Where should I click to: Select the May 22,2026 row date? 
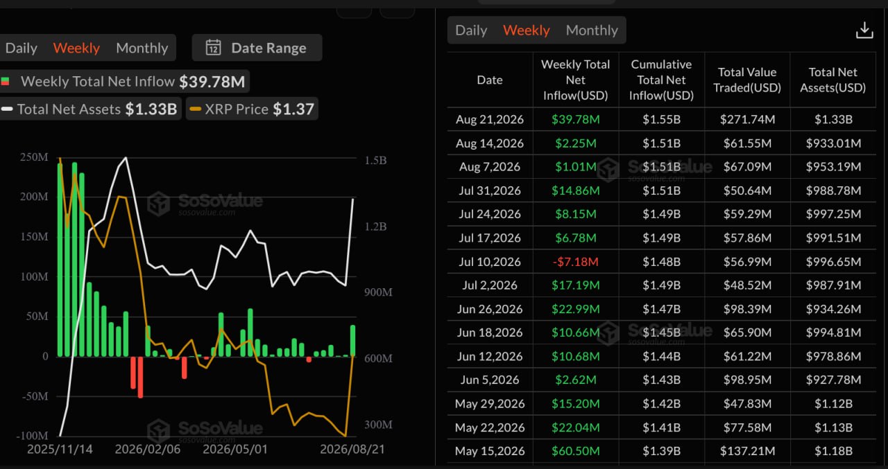click(x=490, y=427)
